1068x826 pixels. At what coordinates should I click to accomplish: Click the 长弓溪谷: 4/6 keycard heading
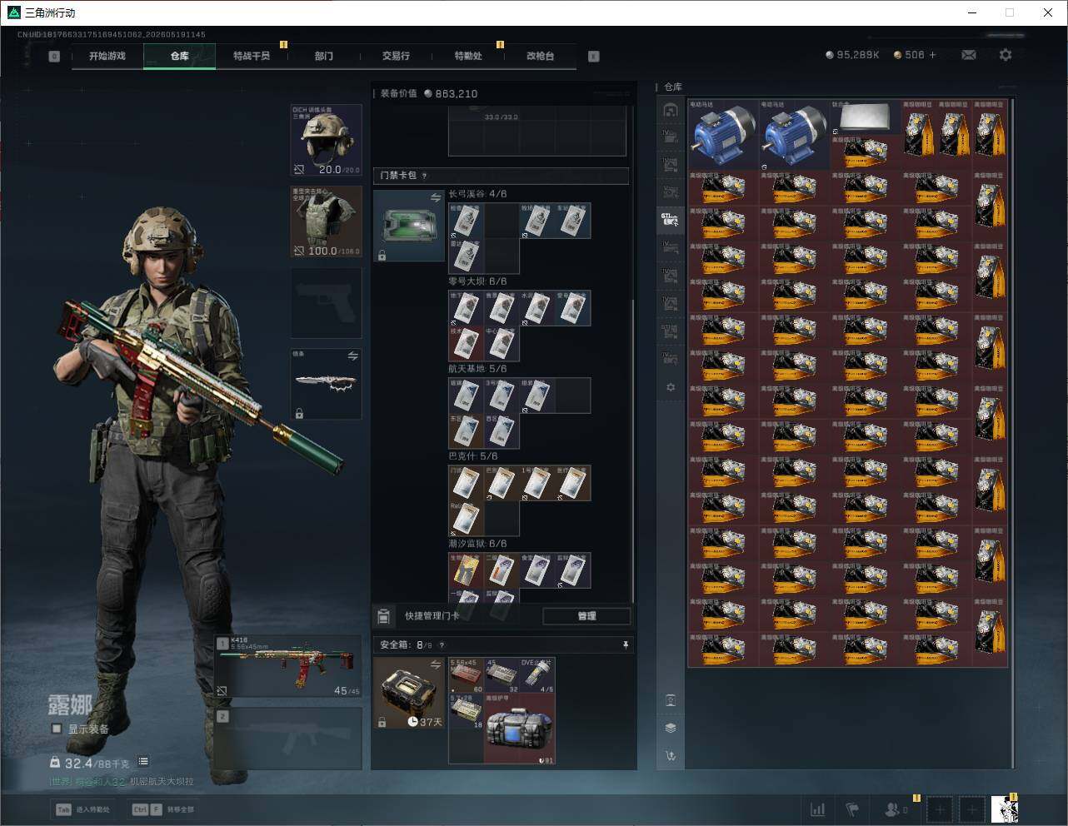(477, 194)
